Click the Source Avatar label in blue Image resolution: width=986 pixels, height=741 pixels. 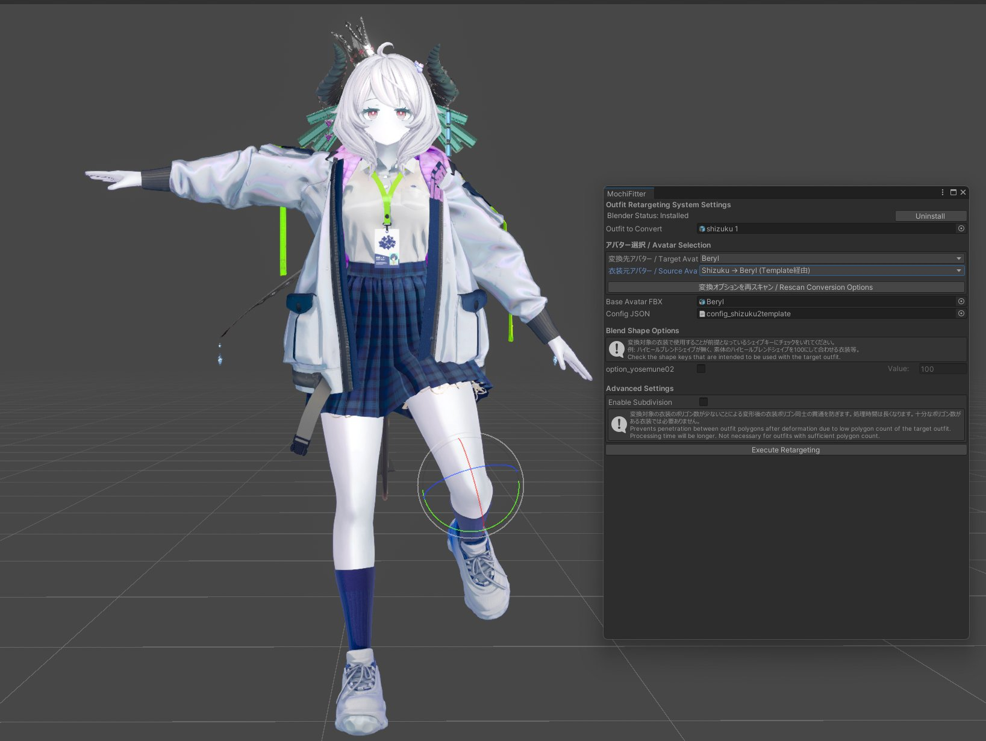pyautogui.click(x=652, y=271)
